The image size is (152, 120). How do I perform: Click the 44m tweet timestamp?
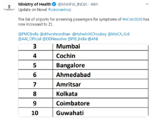[x=94, y=4]
